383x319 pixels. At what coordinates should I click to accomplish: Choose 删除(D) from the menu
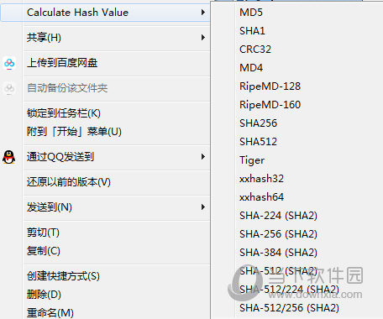105,295
